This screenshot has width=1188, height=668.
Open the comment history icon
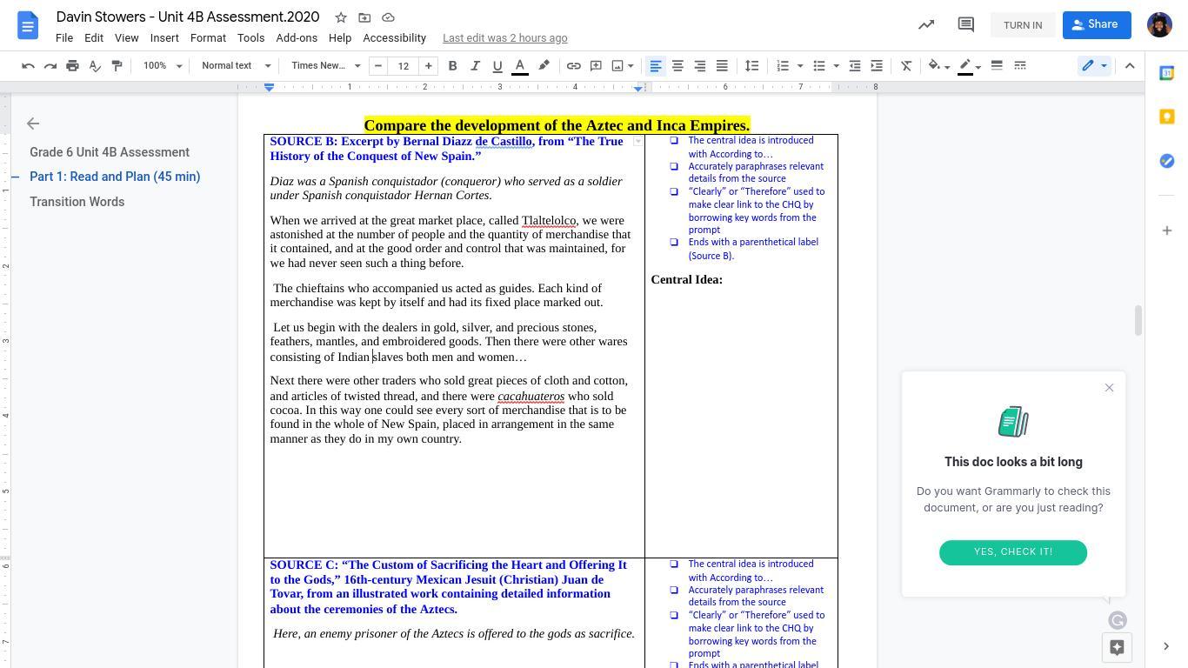coord(965,25)
